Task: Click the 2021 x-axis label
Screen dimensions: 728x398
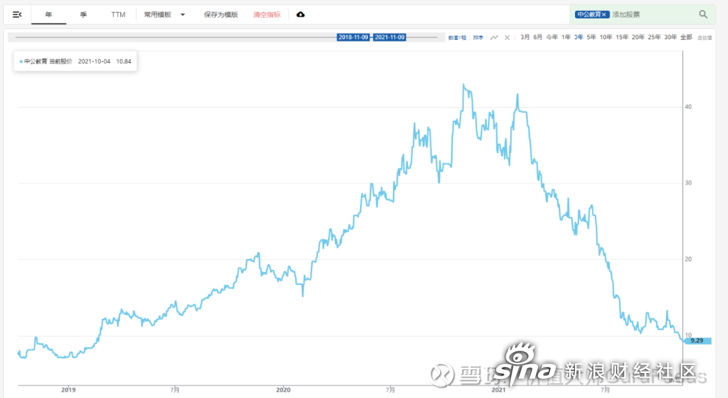Action: tap(499, 390)
